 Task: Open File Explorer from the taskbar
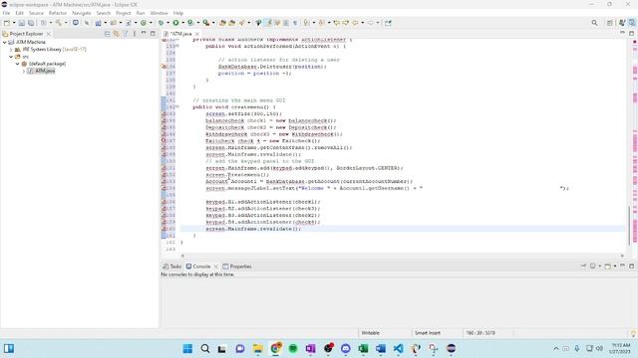tap(257, 349)
